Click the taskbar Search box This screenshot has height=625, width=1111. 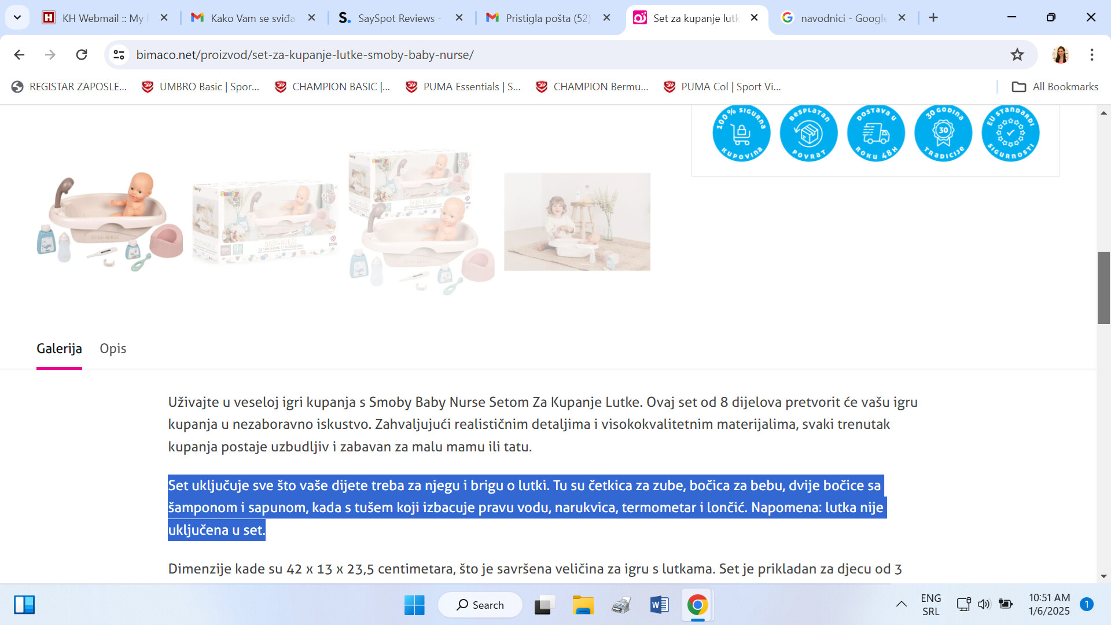tap(480, 605)
